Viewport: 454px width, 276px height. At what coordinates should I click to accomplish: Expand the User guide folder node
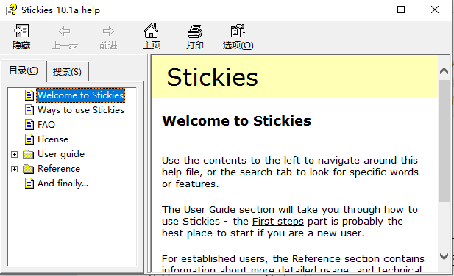14,154
